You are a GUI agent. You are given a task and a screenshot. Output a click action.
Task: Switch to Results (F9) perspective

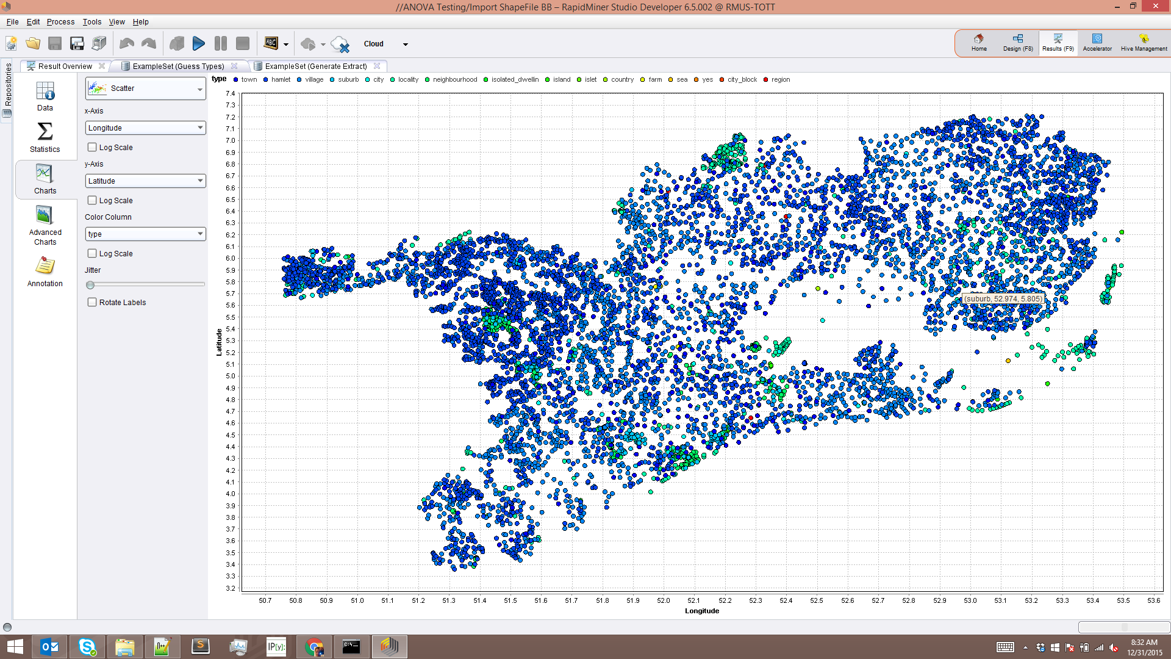[1058, 43]
